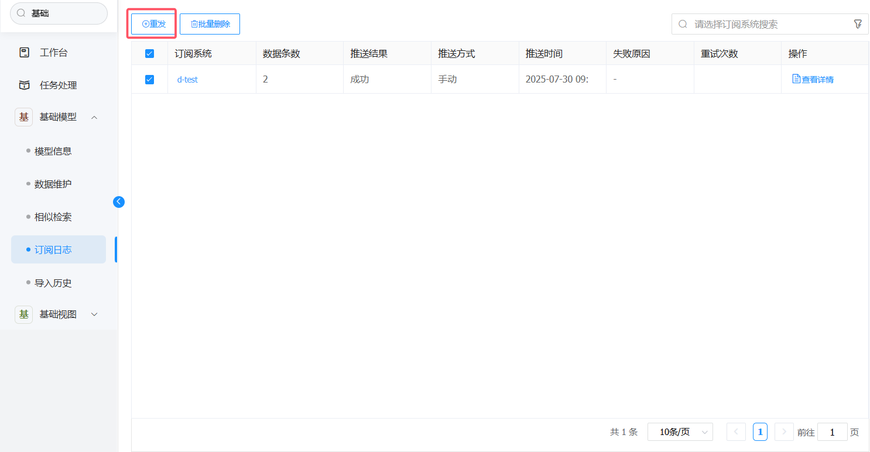Expand the 基础视图 menu chevron

(x=94, y=314)
